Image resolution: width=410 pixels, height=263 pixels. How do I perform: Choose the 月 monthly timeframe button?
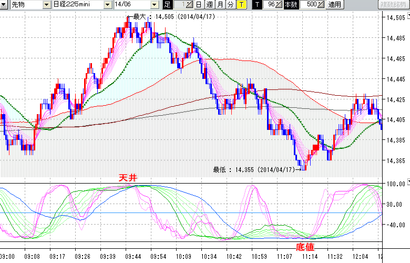[x=220, y=5]
